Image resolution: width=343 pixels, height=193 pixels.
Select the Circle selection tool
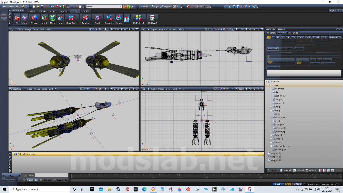click(x=25, y=19)
